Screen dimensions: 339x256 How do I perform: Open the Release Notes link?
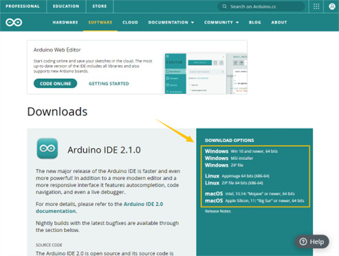[218, 211]
